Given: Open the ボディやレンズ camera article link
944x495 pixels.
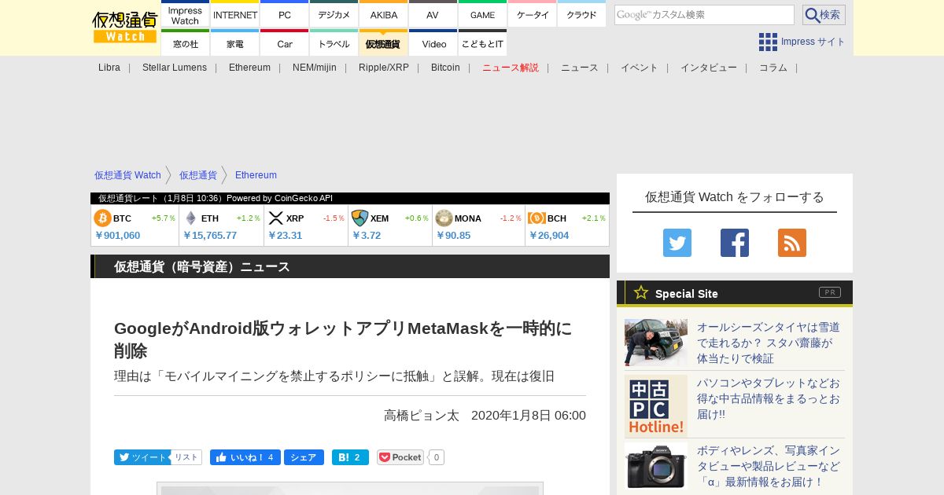Looking at the screenshot, I should (769, 466).
